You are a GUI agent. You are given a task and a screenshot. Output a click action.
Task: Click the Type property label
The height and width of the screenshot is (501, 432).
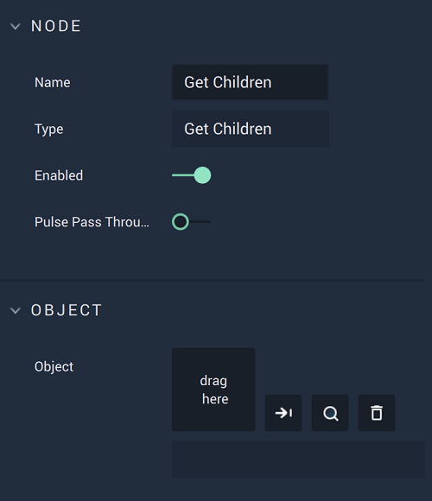(49, 129)
